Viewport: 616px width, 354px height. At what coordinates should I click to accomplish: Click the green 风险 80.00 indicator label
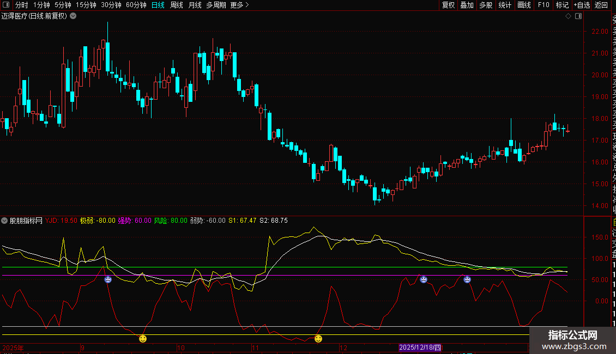point(170,221)
